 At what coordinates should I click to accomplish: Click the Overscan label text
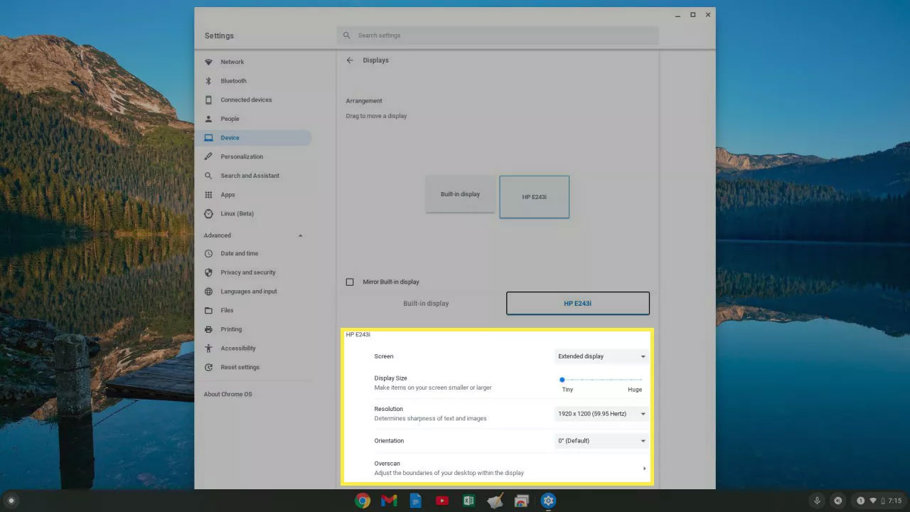coord(387,464)
